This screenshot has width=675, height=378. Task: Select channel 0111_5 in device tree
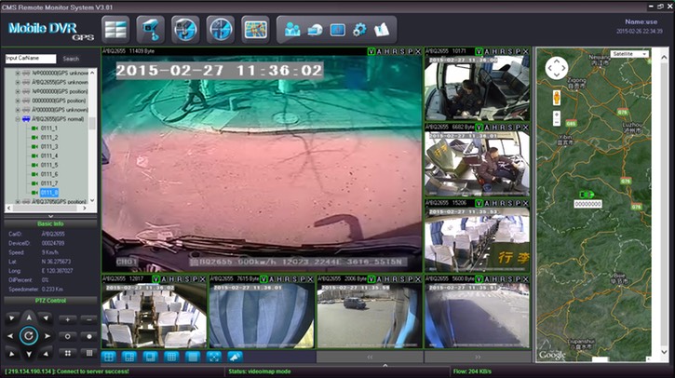coord(48,165)
